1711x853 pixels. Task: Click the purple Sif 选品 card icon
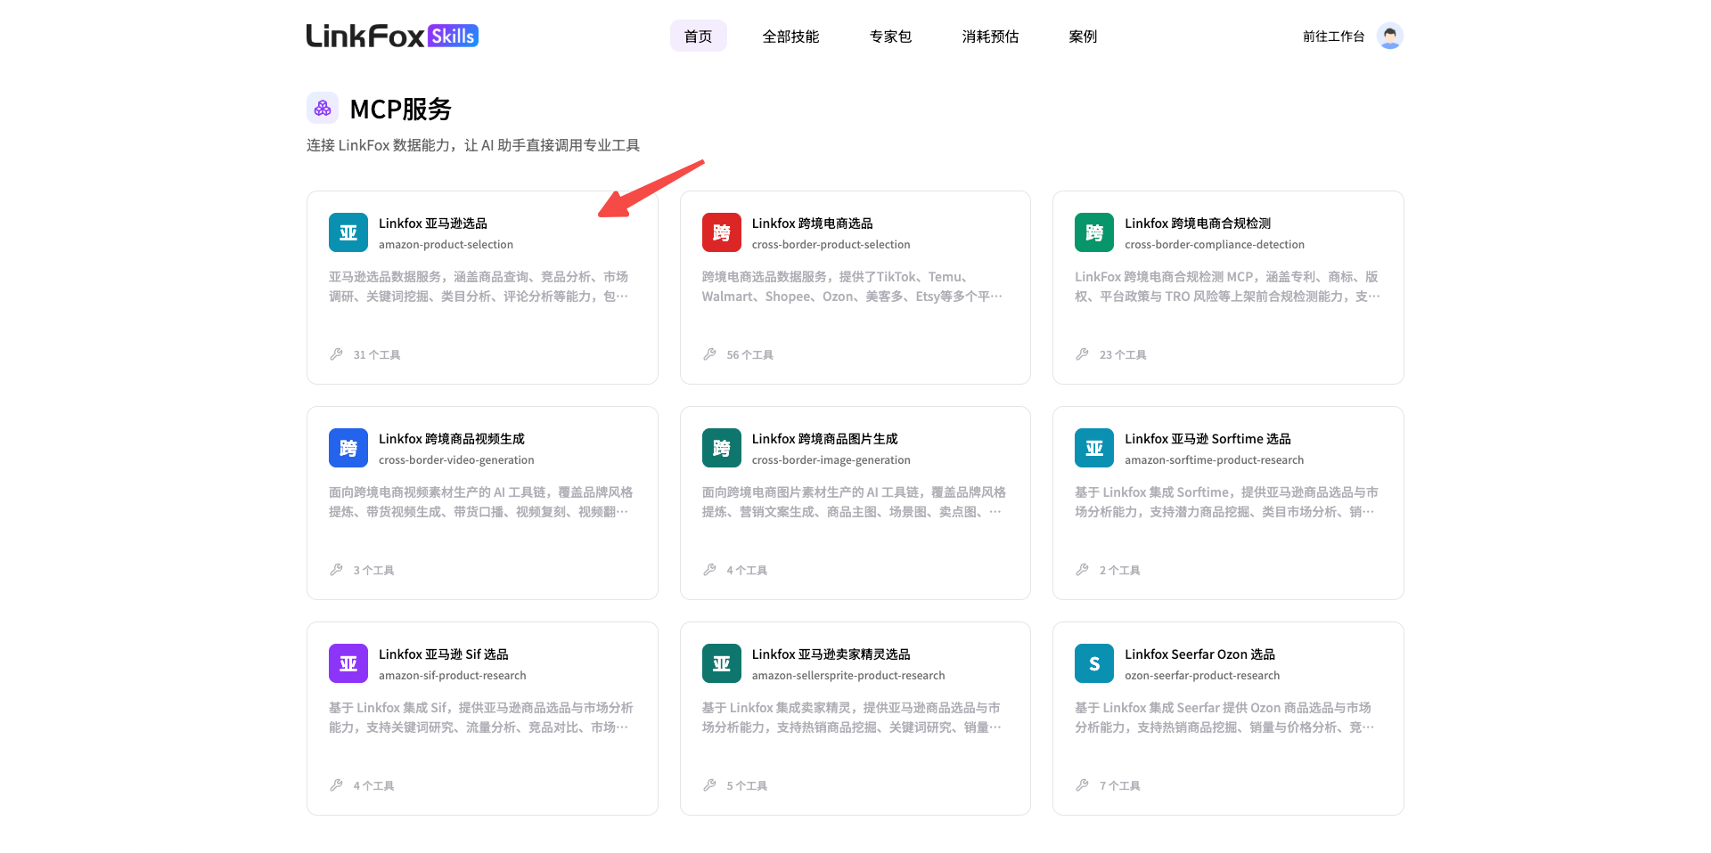click(x=348, y=663)
